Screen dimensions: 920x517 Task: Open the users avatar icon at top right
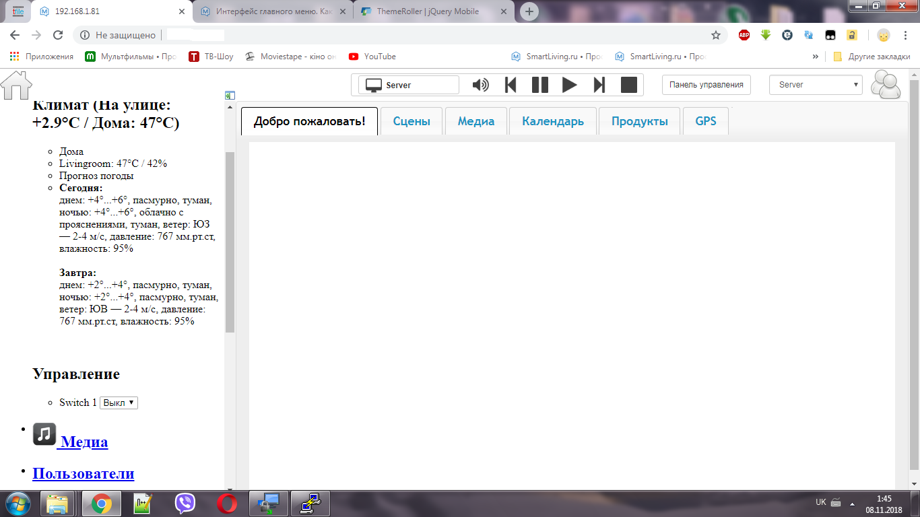[x=886, y=85]
